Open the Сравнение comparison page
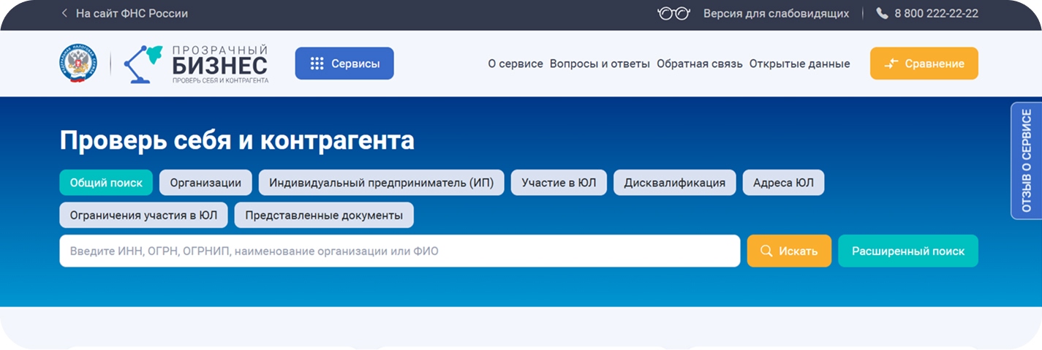Screen dimensions: 1042x350 tap(924, 64)
